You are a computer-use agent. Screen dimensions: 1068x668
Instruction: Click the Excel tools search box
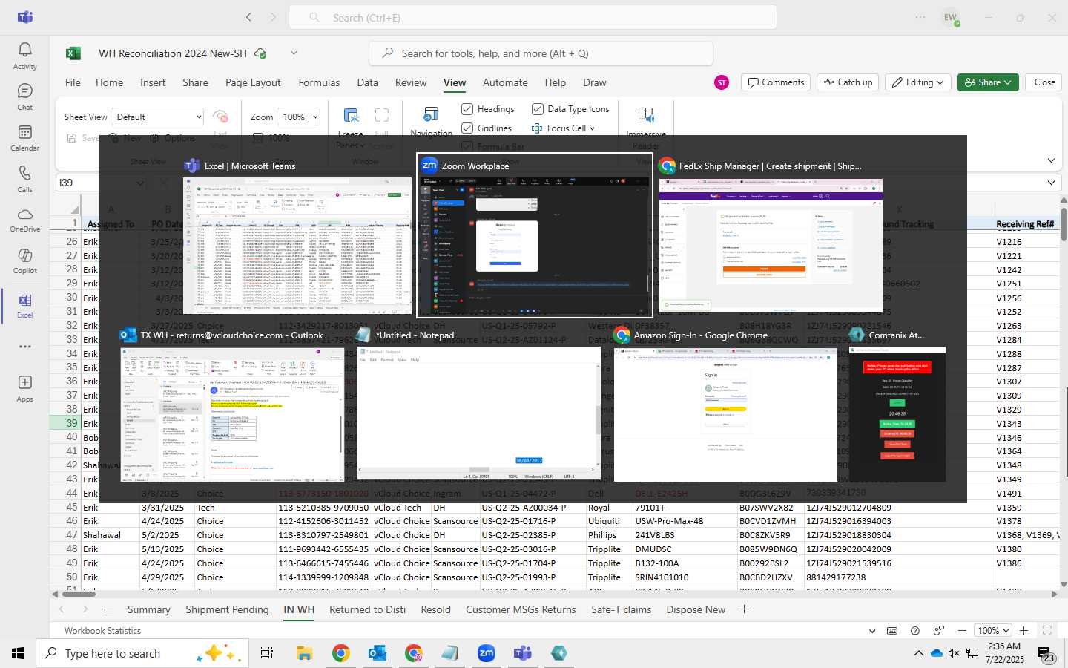click(x=541, y=53)
